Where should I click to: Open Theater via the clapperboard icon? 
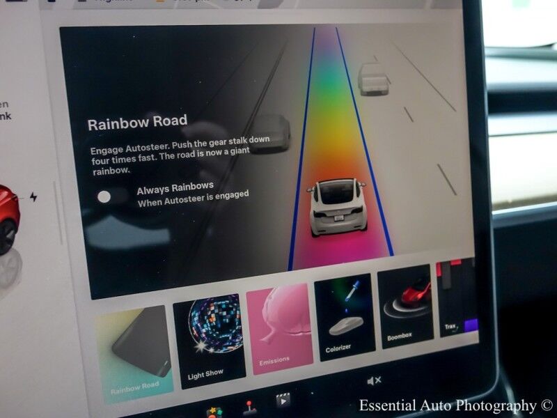tap(283, 400)
